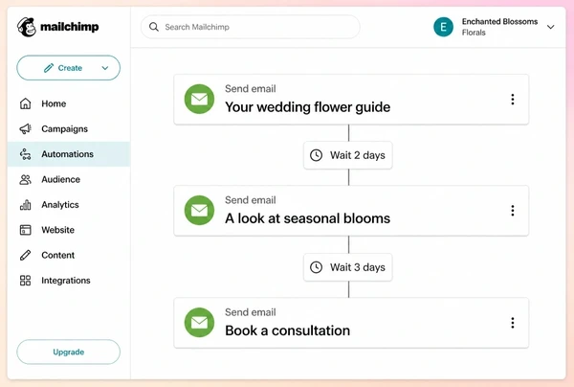Image resolution: width=574 pixels, height=387 pixels.
Task: Open three-dot menu for wedding flower guide
Action: [x=513, y=100]
